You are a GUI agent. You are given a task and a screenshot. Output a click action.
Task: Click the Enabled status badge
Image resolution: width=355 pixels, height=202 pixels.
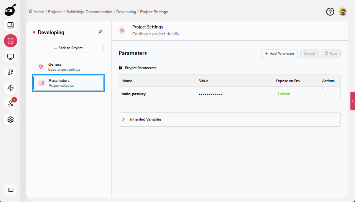tap(284, 94)
